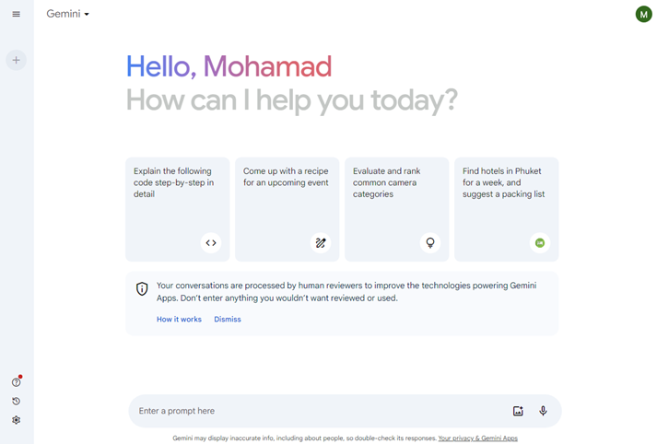657x444 pixels.
Task: Select the Explain the following code suggestion
Action: [x=178, y=209]
